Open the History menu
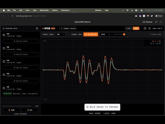This screenshot has width=165, height=124. (55, 10)
